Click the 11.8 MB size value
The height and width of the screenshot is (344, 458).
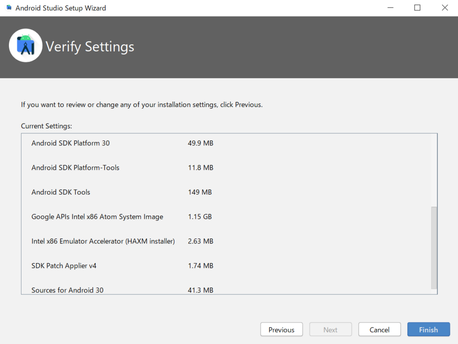click(x=200, y=168)
